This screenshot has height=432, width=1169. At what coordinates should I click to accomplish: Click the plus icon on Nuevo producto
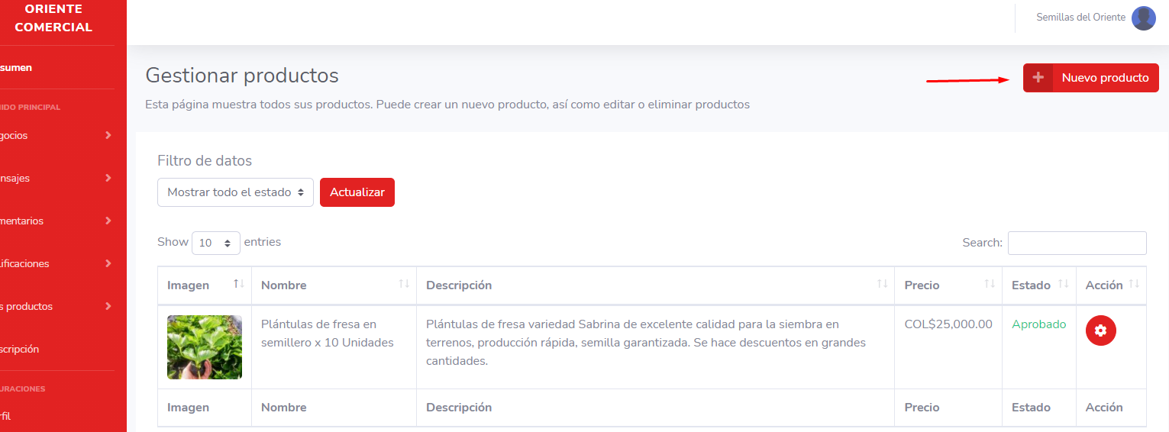coord(1038,78)
